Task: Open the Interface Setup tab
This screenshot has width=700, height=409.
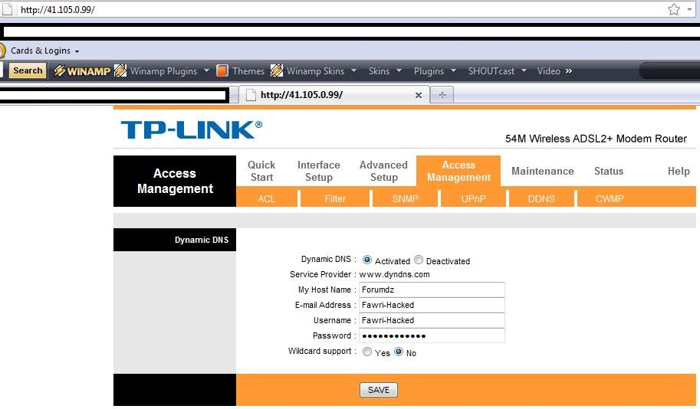Action: click(319, 171)
